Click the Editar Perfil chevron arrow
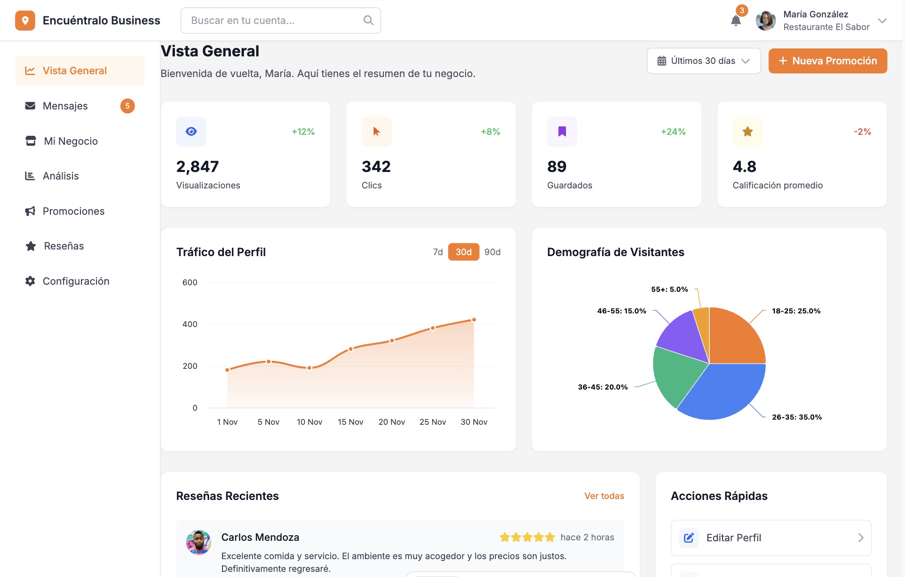 coord(861,538)
